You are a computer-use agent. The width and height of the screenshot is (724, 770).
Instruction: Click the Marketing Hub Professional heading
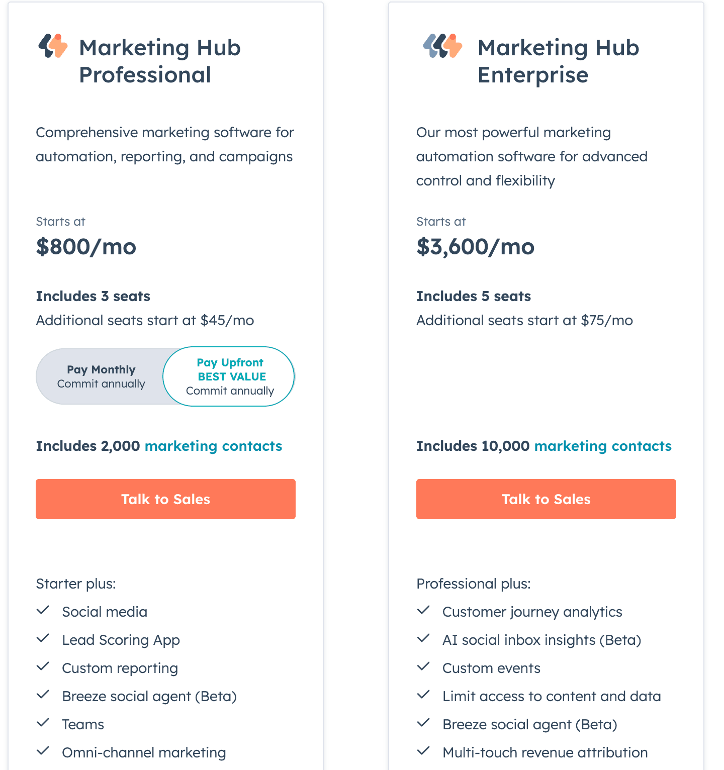pos(160,61)
